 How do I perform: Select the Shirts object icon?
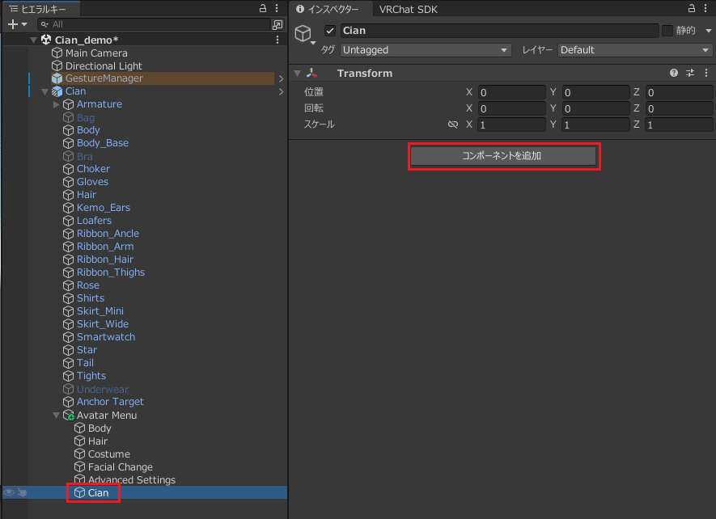(x=69, y=298)
